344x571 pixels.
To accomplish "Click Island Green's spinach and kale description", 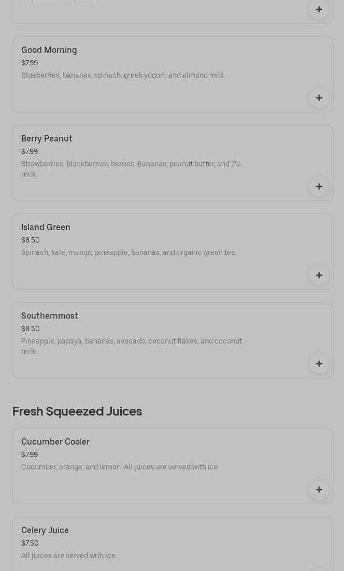I will coord(129,253).
